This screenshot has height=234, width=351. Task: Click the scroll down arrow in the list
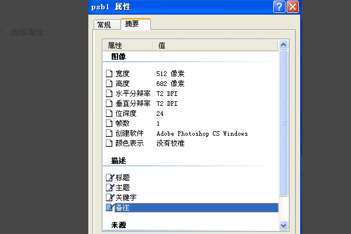pos(283,225)
